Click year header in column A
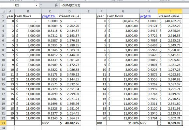Image resolution: width=189 pixels, height=130 pixels. point(10,16)
